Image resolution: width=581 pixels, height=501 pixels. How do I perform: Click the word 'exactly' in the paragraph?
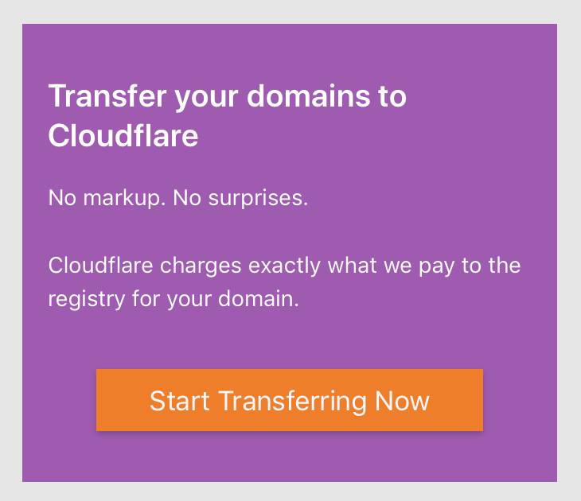[x=284, y=266]
